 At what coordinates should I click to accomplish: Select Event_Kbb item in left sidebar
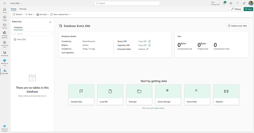4,72
